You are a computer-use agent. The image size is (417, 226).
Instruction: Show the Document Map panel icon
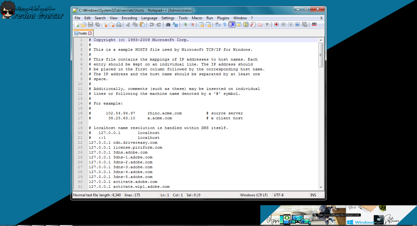[246, 24]
